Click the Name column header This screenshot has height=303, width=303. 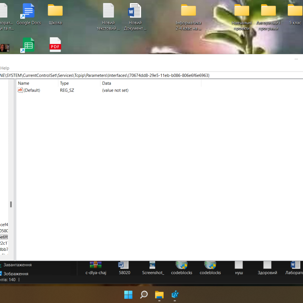[24, 83]
